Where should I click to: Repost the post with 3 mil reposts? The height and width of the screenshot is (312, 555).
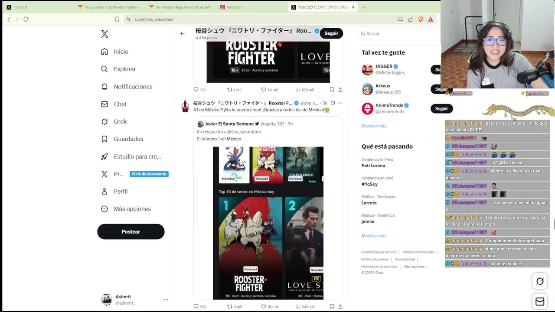235,306
